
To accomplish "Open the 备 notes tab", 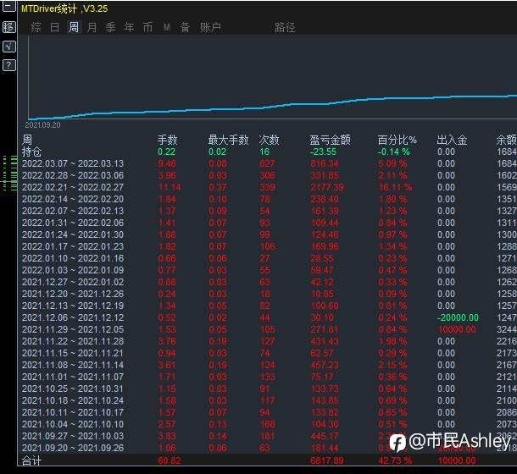I will click(x=185, y=27).
